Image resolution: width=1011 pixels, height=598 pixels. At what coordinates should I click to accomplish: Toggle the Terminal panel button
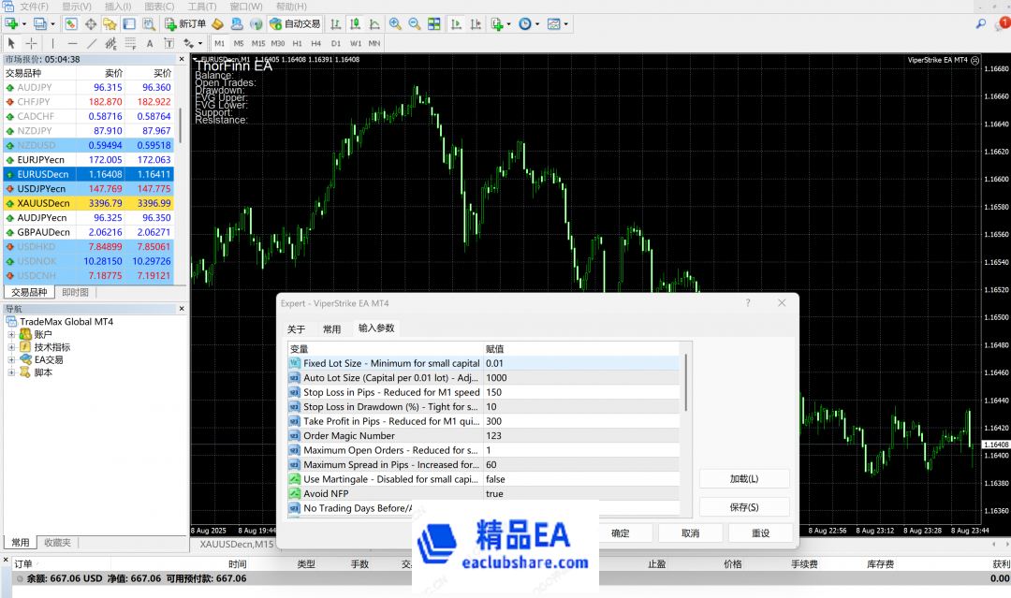point(129,23)
